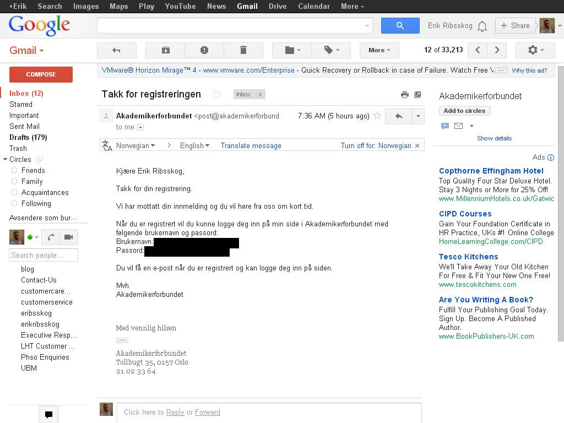The height and width of the screenshot is (423, 564).
Task: Select the Family circle
Action: click(x=32, y=182)
